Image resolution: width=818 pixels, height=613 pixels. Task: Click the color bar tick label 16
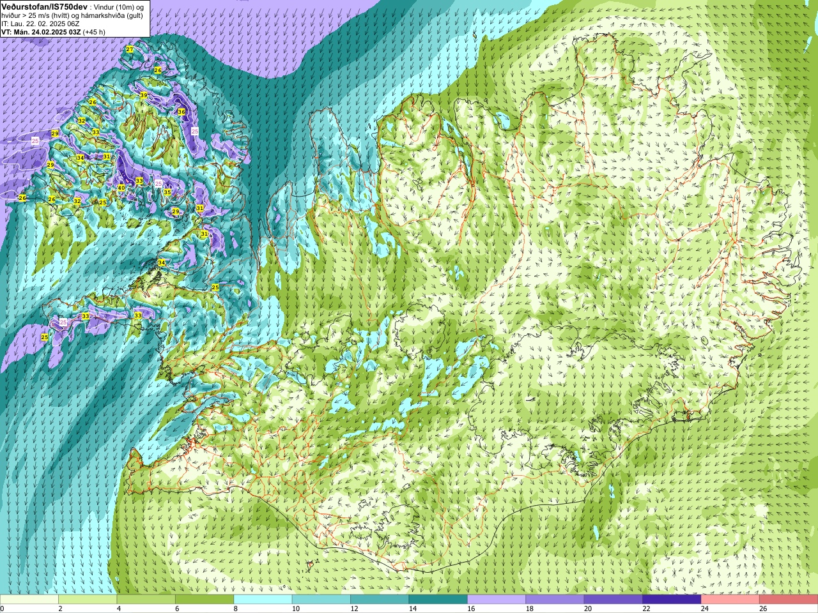(x=470, y=609)
